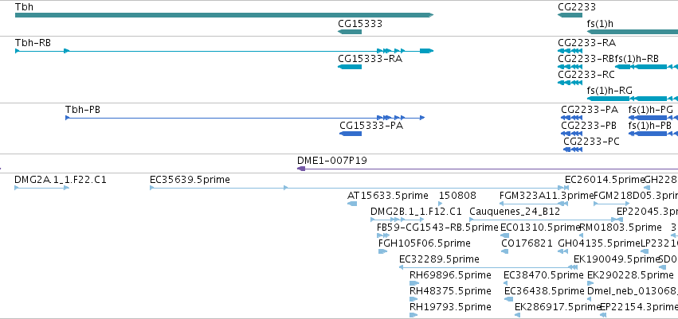Select the EC32289.5prime EST label
Image resolution: width=678 pixels, height=319 pixels.
pyautogui.click(x=439, y=259)
